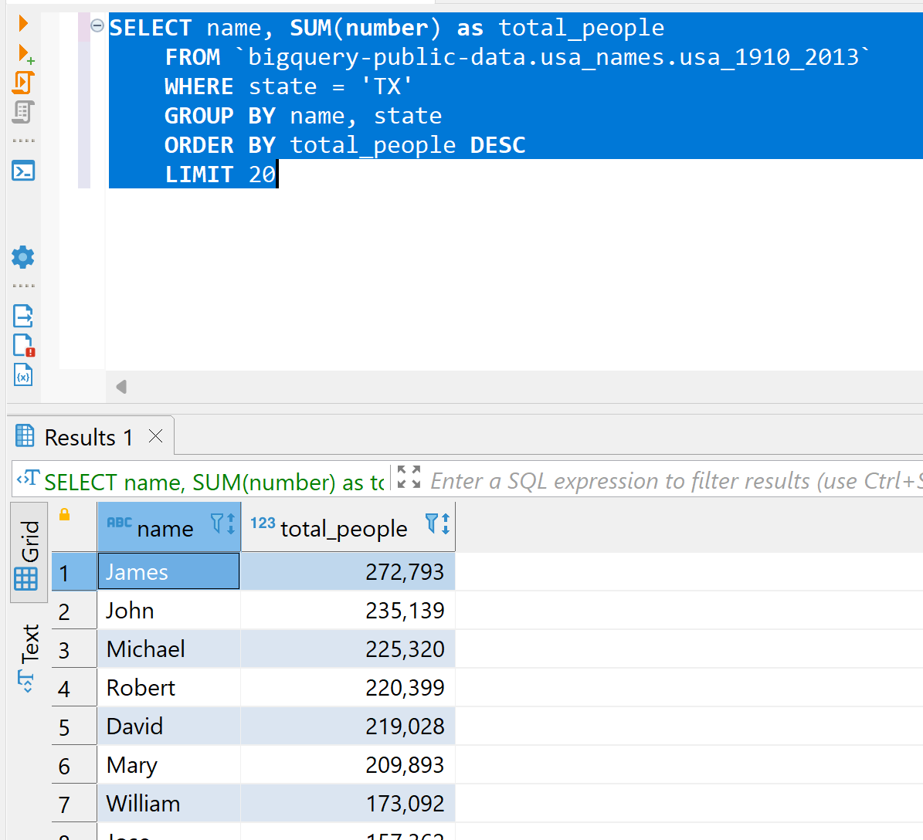Viewport: 923px width, 840px height.
Task: Expand the filter panel with the four-arrows icon
Action: [409, 477]
